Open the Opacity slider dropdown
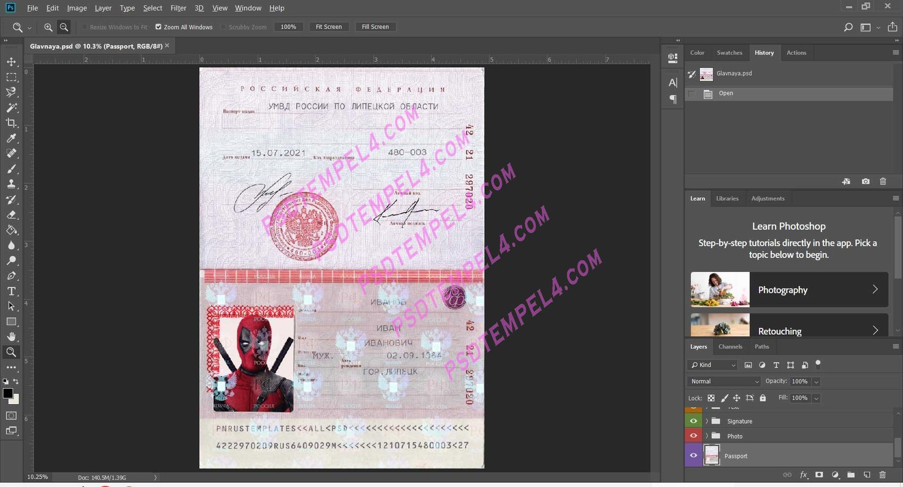This screenshot has height=487, width=903. tap(816, 382)
